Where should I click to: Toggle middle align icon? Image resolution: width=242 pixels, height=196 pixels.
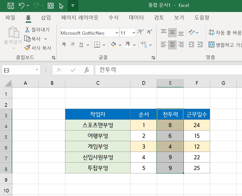172,33
